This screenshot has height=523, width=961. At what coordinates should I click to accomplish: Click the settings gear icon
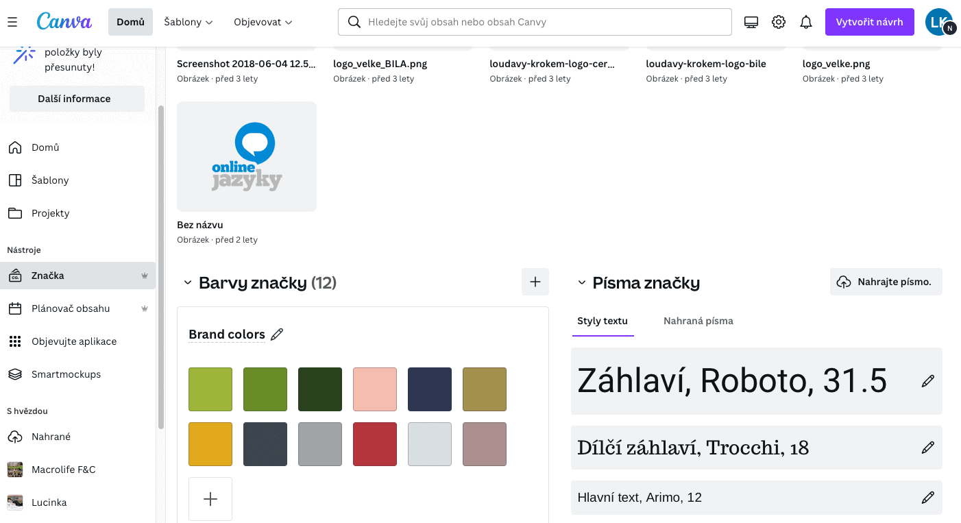pos(779,22)
